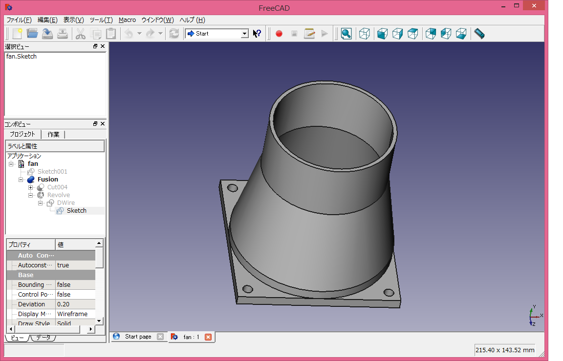Switch to the データ property tab

[x=43, y=338]
